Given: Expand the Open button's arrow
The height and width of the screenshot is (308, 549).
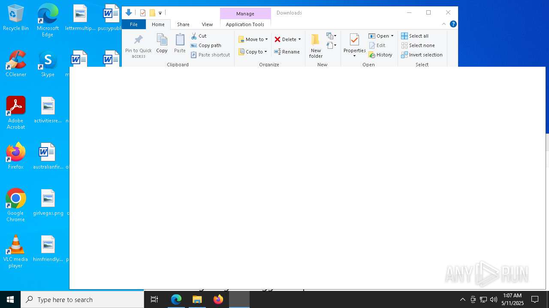Looking at the screenshot, I should 392,36.
